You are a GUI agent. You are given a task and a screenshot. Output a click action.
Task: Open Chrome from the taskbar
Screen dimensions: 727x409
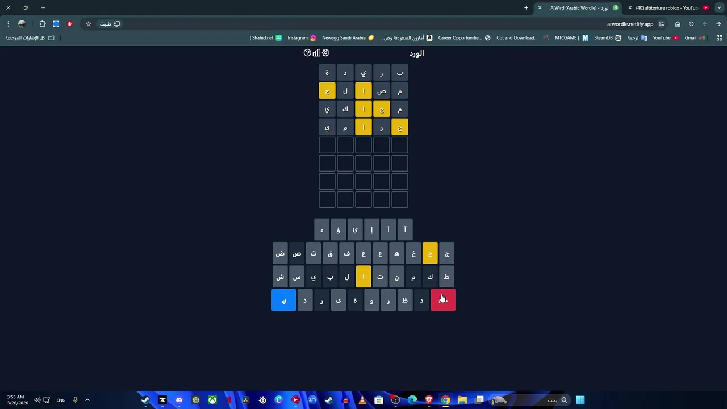tap(446, 400)
